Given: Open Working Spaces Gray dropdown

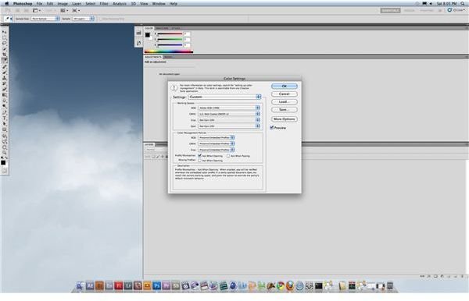Looking at the screenshot, I should click(229, 120).
